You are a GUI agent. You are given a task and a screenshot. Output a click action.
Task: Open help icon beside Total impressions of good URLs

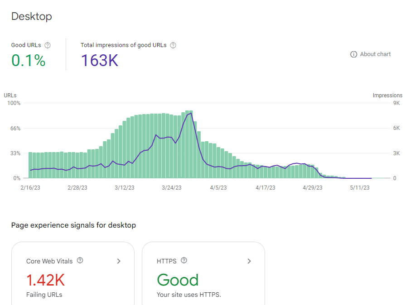[x=173, y=45]
